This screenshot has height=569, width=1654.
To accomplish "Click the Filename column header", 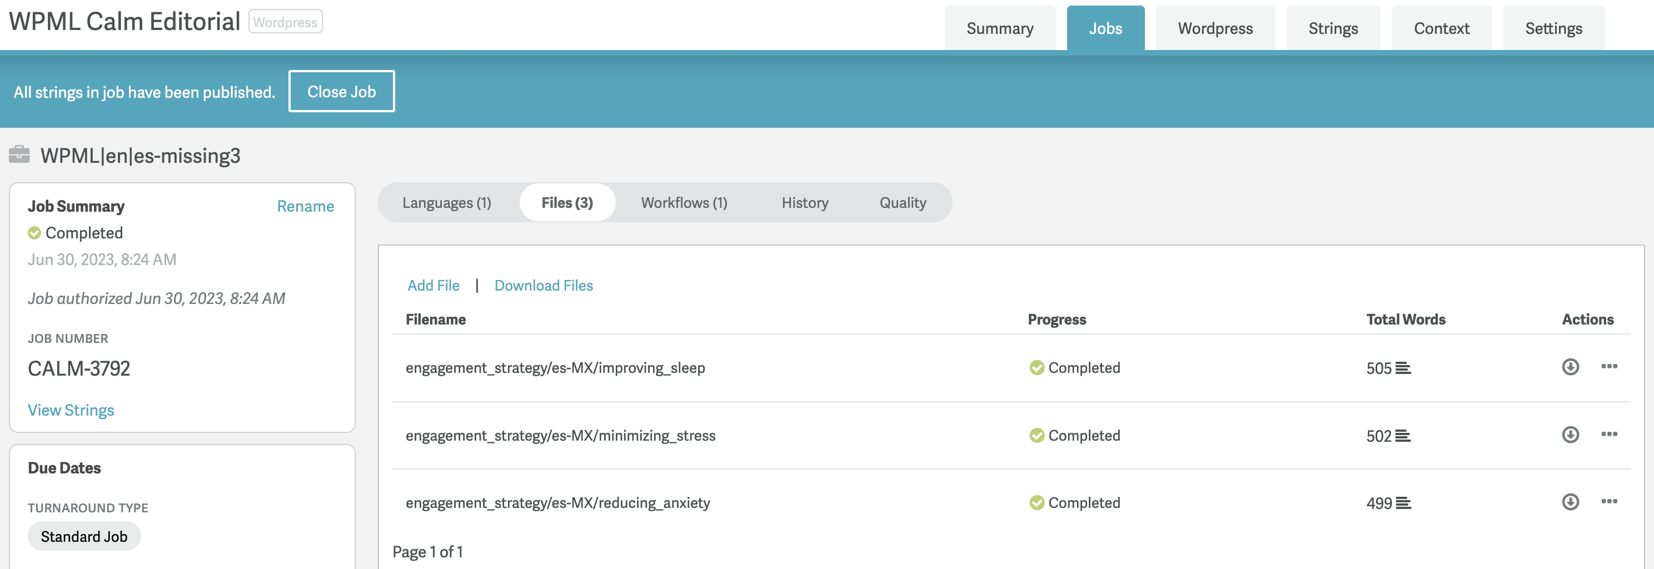I will [435, 319].
